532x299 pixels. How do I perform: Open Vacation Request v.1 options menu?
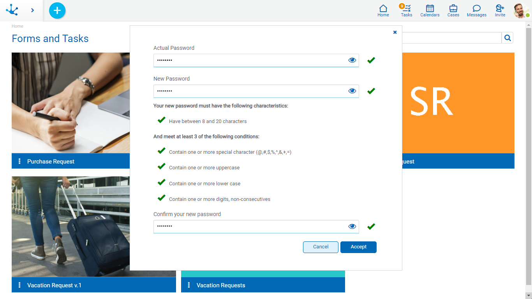point(19,285)
